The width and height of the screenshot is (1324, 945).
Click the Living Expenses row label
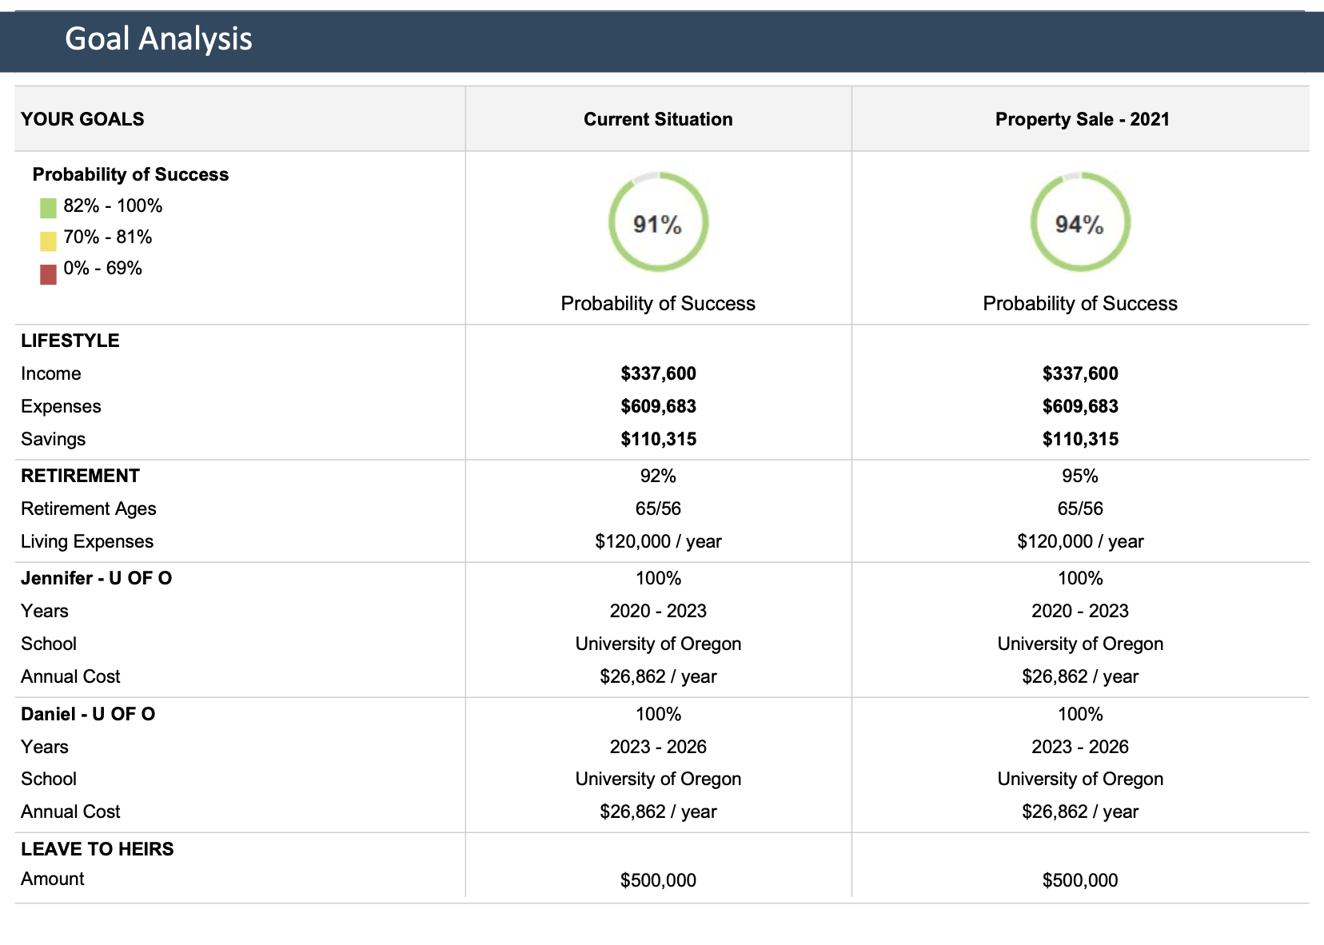coord(87,541)
